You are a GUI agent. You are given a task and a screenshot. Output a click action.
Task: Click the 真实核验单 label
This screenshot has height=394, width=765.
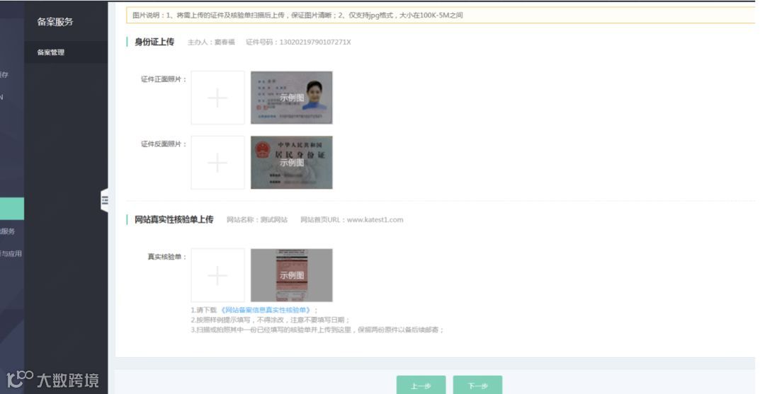coord(167,257)
